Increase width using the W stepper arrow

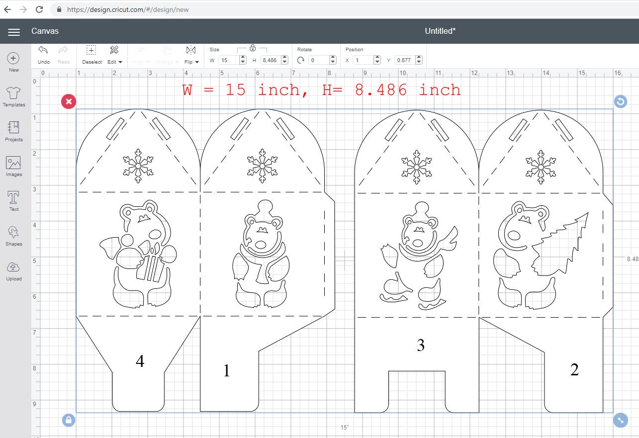pyautogui.click(x=243, y=57)
